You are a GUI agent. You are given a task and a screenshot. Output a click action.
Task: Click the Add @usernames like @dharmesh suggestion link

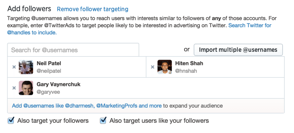87,106
